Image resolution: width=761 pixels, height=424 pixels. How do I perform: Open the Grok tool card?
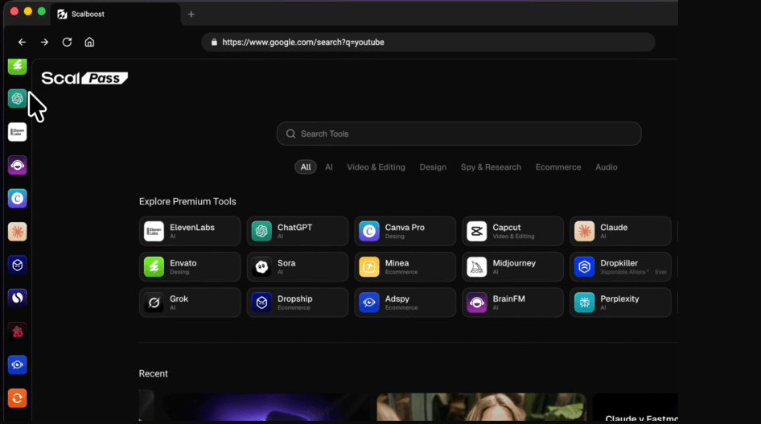(190, 303)
